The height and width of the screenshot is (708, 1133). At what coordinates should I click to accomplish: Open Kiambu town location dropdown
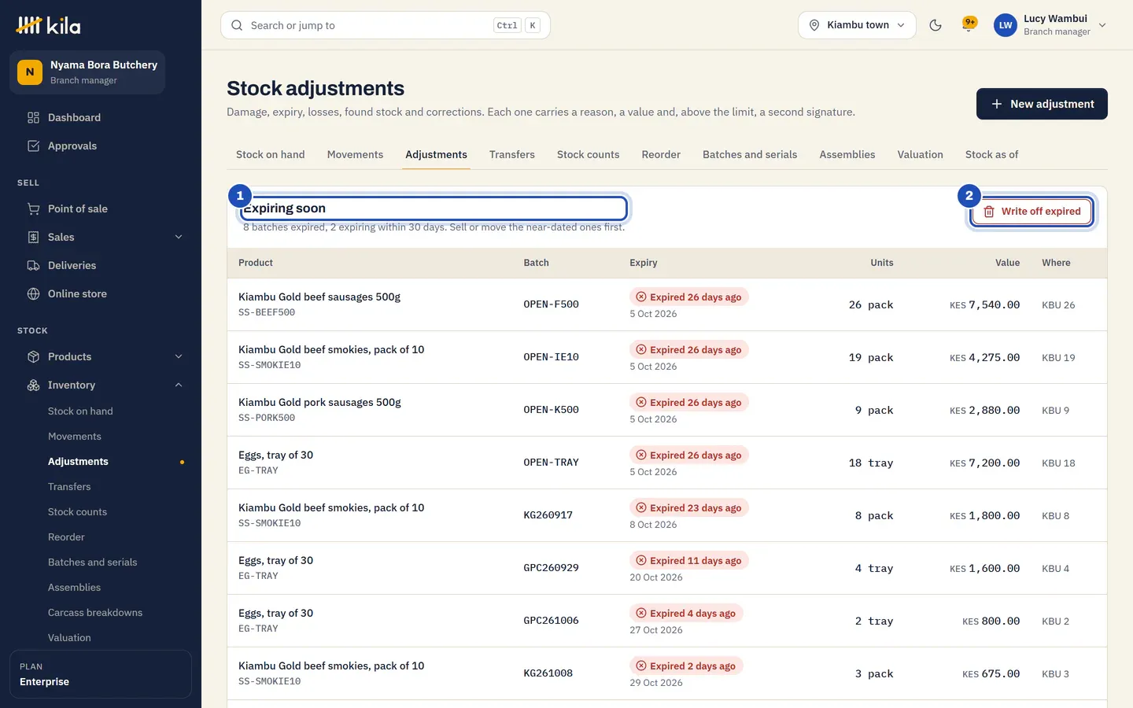click(857, 25)
